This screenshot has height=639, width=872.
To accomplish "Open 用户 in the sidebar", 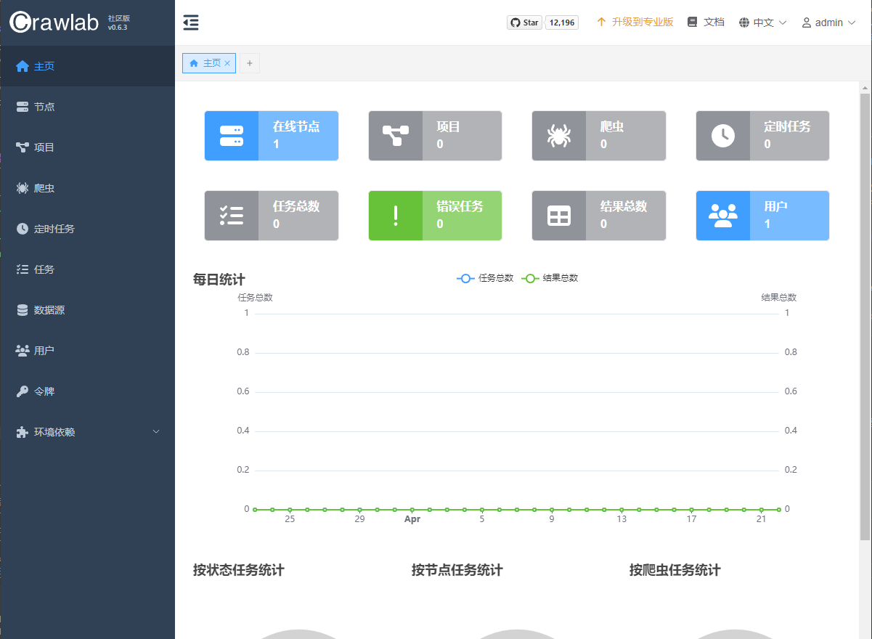I will click(87, 351).
